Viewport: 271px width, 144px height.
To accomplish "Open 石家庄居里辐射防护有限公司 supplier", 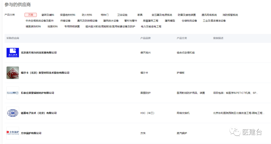I will pos(37,93).
